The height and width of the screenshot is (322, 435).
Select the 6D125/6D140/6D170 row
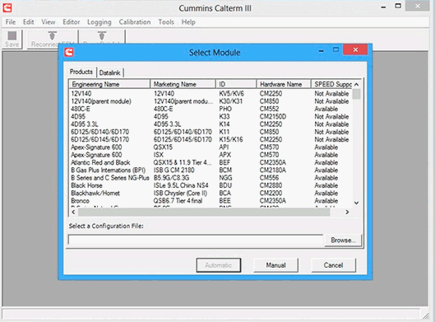(211, 132)
